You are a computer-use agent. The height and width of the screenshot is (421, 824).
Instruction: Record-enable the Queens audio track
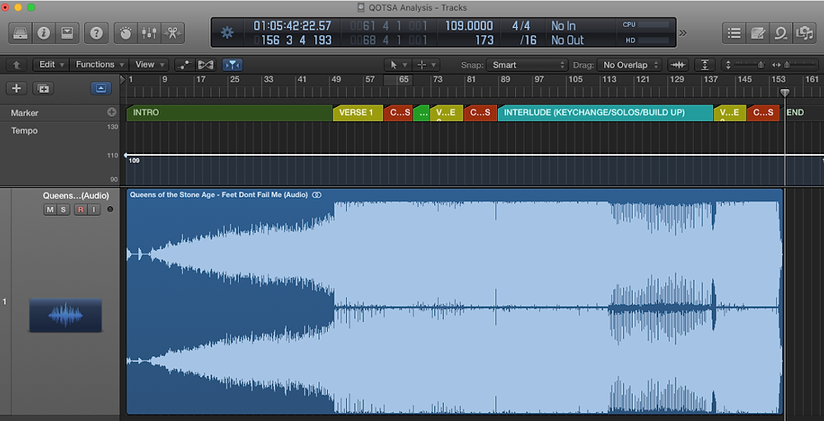[x=81, y=210]
